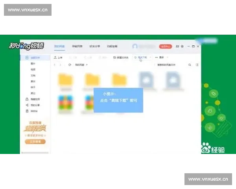The image size is (236, 189).
Task: Select the 图片 category in sidebar
Action: click(x=33, y=64)
